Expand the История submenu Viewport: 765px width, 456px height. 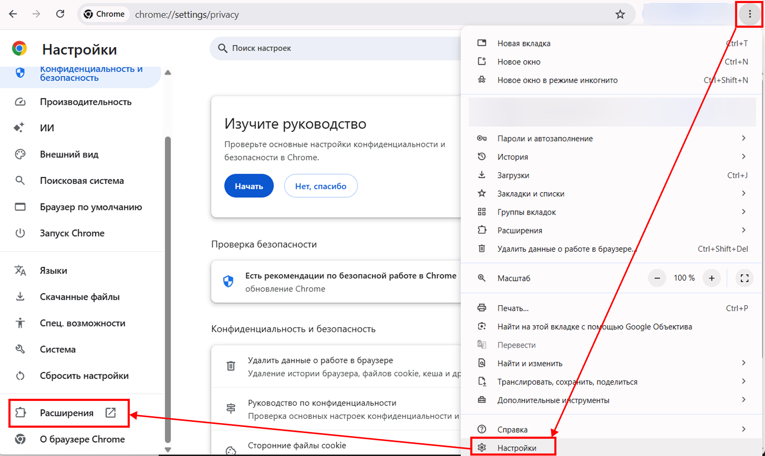point(744,156)
